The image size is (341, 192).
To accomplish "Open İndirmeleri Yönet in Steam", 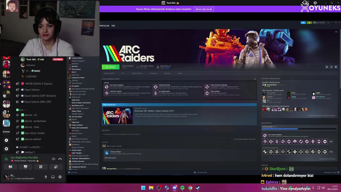I will click(200, 173).
